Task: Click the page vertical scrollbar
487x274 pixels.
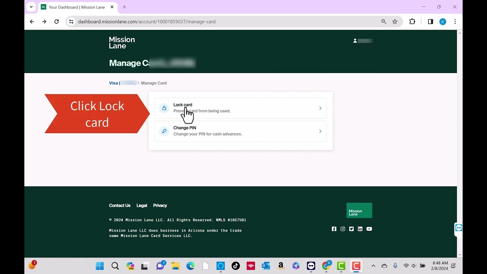Action: tap(460, 143)
